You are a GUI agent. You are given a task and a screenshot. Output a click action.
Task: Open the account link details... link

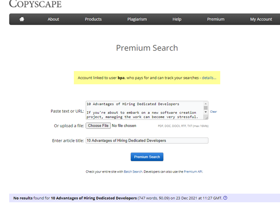pyautogui.click(x=209, y=78)
